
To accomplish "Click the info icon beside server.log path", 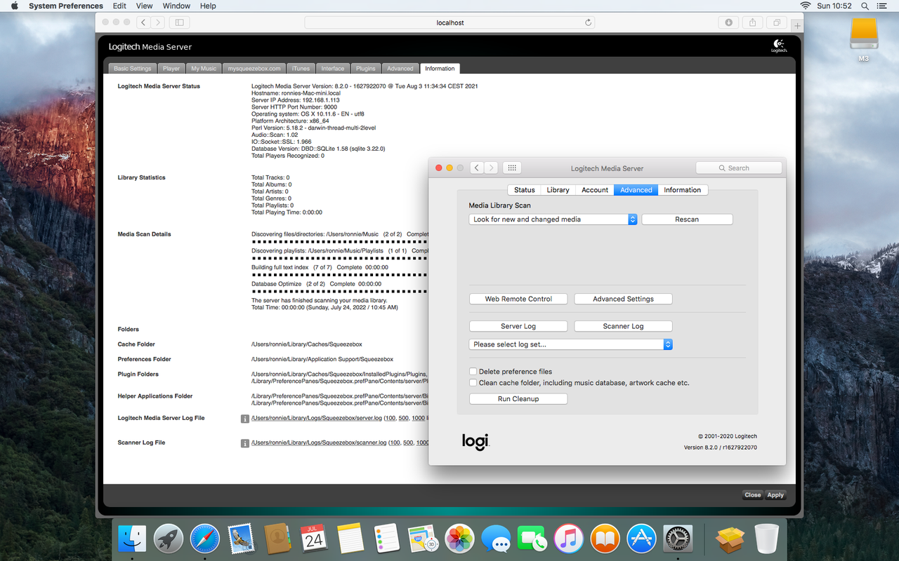I will pyautogui.click(x=244, y=418).
